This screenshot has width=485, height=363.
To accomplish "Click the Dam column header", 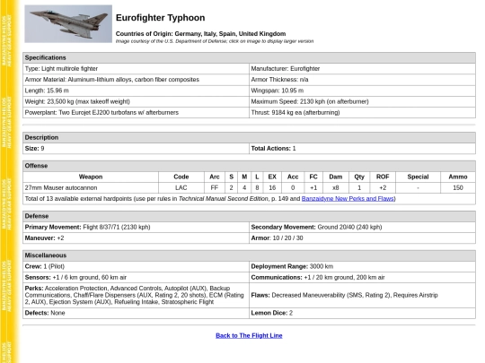I will pyautogui.click(x=336, y=177).
